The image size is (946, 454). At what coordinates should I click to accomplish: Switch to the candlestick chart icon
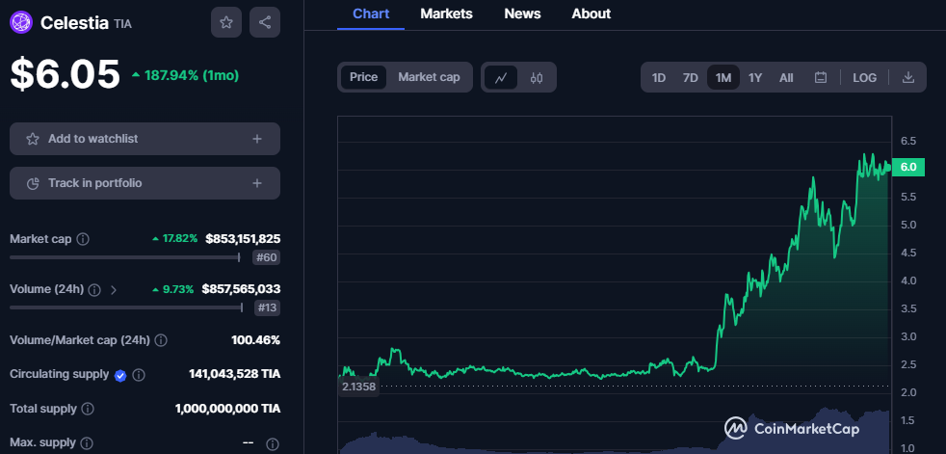coord(537,77)
